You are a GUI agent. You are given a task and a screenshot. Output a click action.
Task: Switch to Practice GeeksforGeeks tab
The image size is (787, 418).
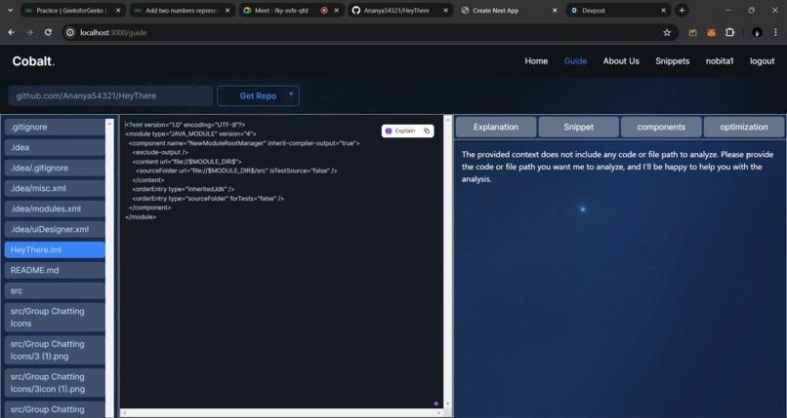73,10
